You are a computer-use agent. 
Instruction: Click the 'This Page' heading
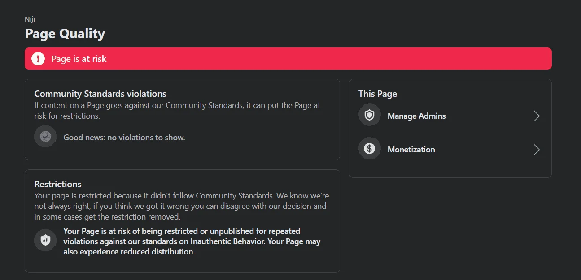pyautogui.click(x=378, y=94)
